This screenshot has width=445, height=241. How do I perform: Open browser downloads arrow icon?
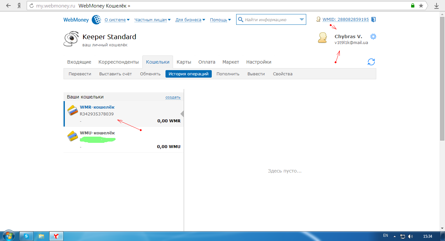coord(437,6)
